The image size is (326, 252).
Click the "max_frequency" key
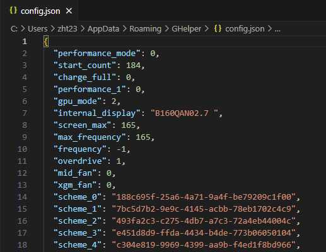pos(90,137)
